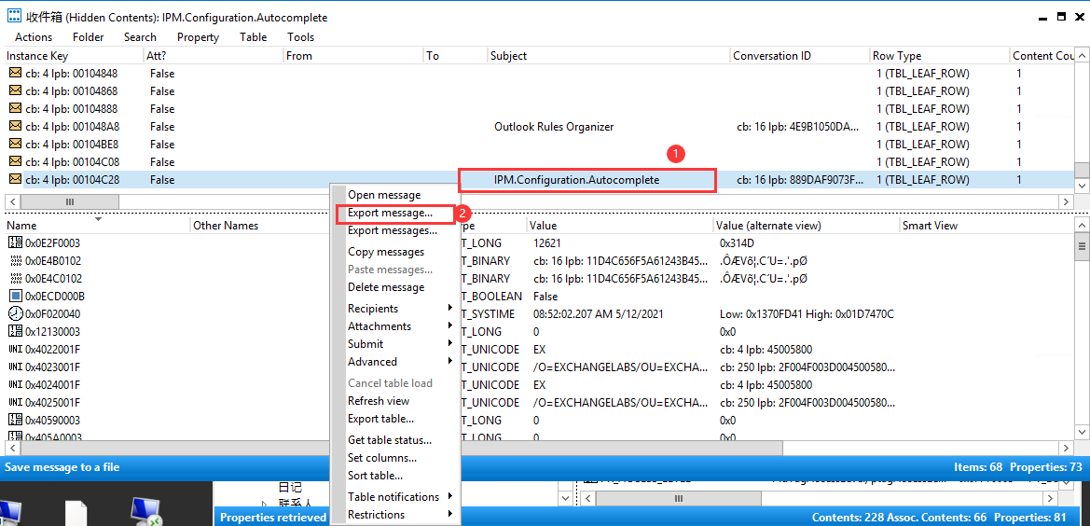Click the icon beside property 0x12130003
Screen dimensions: 1090x526
pos(15,331)
